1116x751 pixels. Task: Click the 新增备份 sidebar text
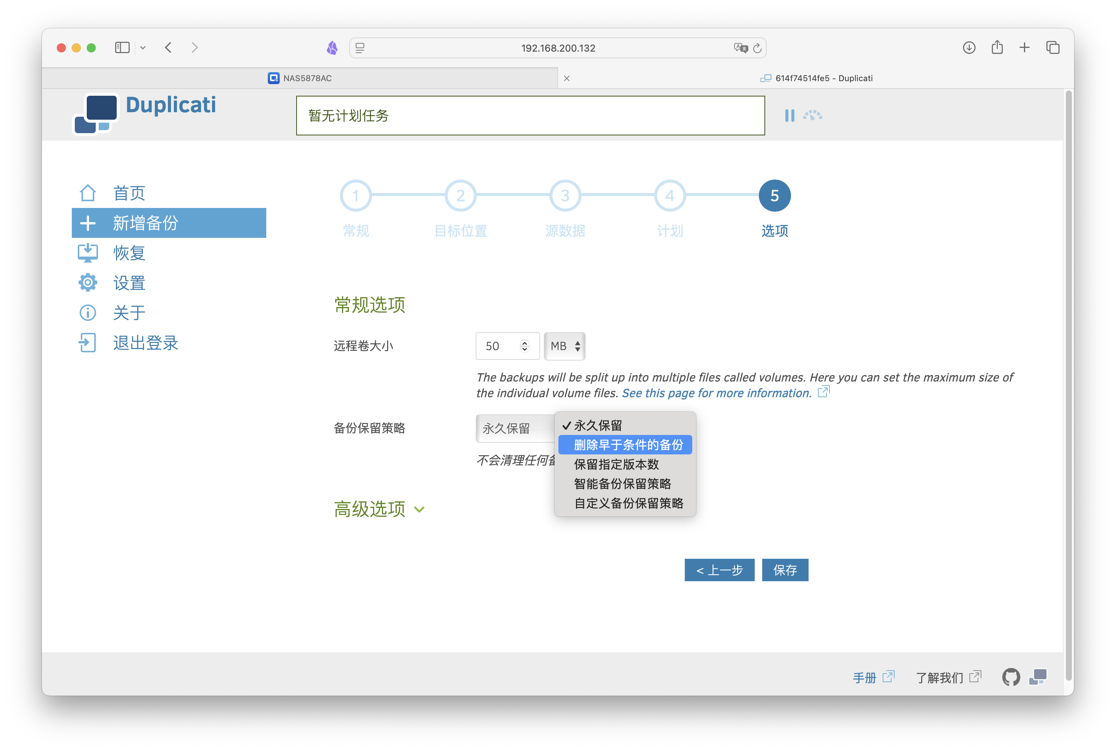145,223
